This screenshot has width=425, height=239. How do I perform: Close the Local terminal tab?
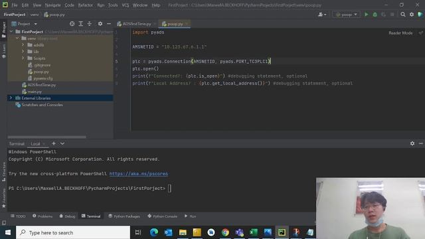[x=44, y=143]
